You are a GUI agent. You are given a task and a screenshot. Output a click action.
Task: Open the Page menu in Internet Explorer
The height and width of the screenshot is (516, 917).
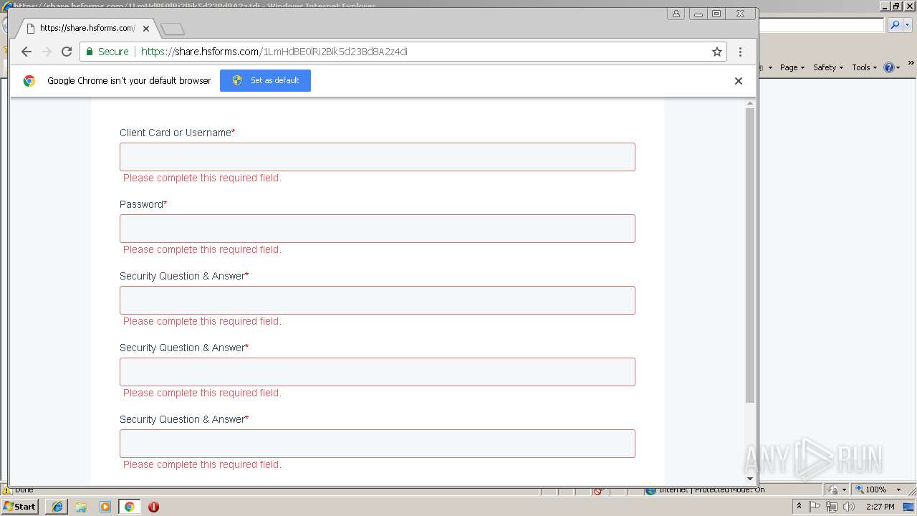792,67
